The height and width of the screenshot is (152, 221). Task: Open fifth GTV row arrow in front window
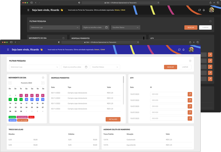point(190,118)
